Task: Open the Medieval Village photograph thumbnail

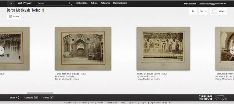Action: [x=83, y=48]
